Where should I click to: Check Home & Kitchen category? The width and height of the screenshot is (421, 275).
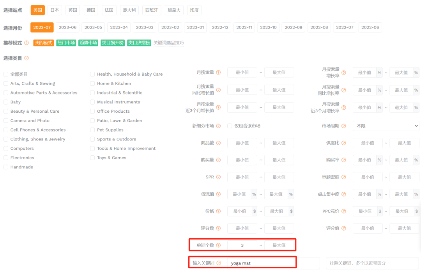click(92, 83)
